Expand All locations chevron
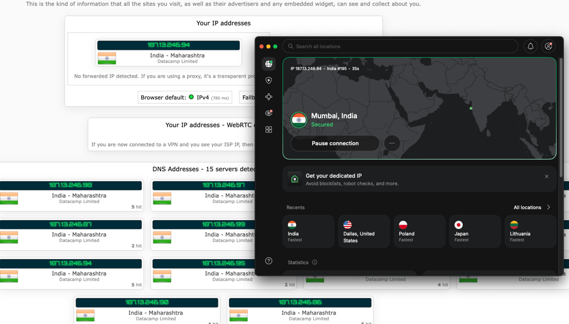This screenshot has height=324, width=569. (548, 207)
